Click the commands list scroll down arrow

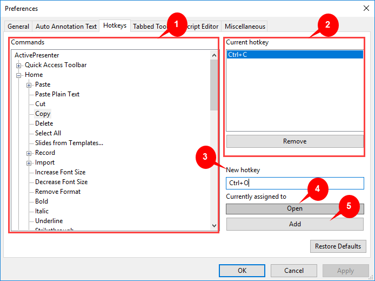click(214, 225)
